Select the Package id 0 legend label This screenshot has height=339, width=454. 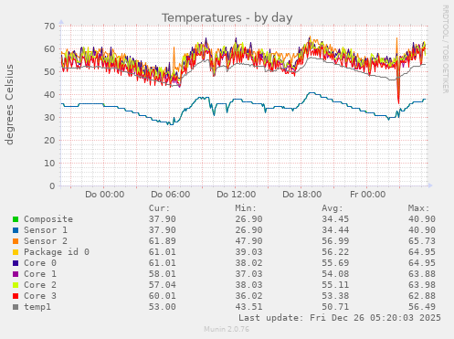[x=57, y=252]
